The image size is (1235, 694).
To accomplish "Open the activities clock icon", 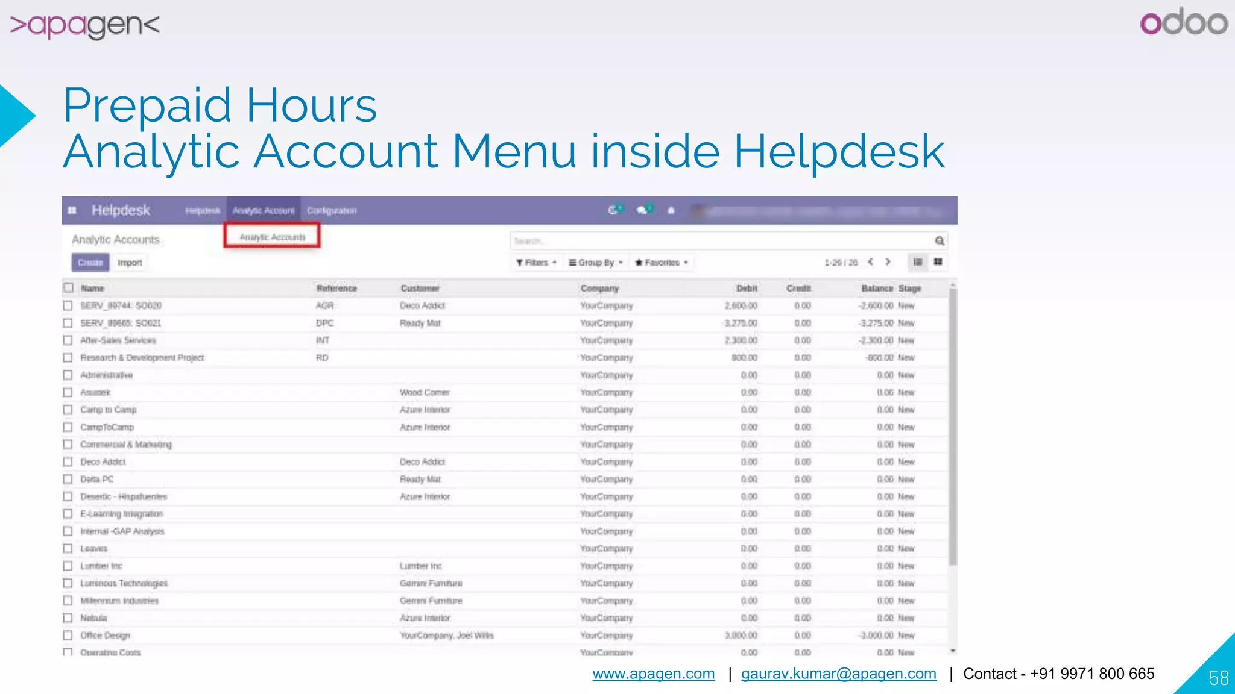I will click(614, 210).
